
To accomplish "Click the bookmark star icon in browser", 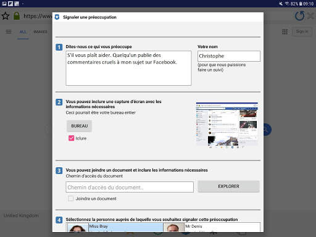I will pos(6,16).
